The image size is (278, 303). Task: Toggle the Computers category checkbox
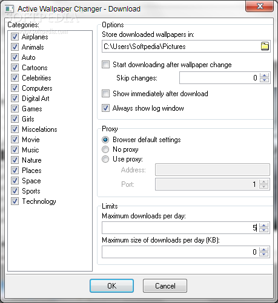click(15, 88)
